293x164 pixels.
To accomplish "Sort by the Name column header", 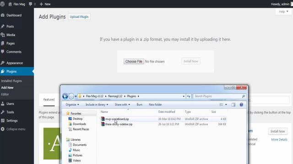I will 104,112.
